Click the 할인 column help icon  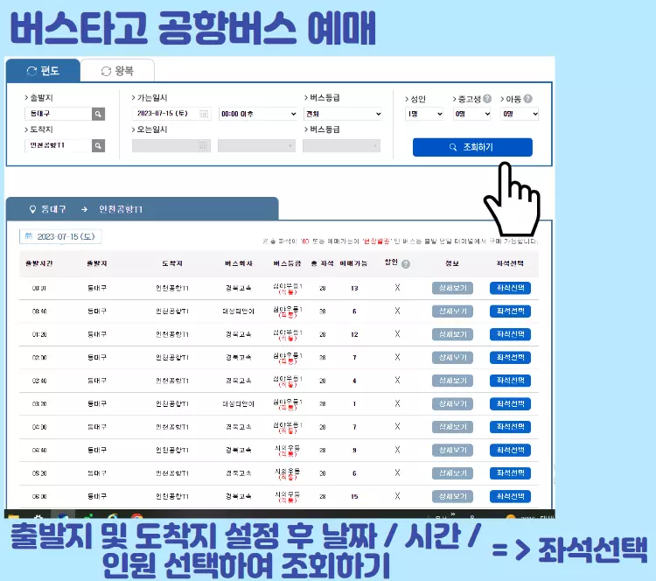405,264
